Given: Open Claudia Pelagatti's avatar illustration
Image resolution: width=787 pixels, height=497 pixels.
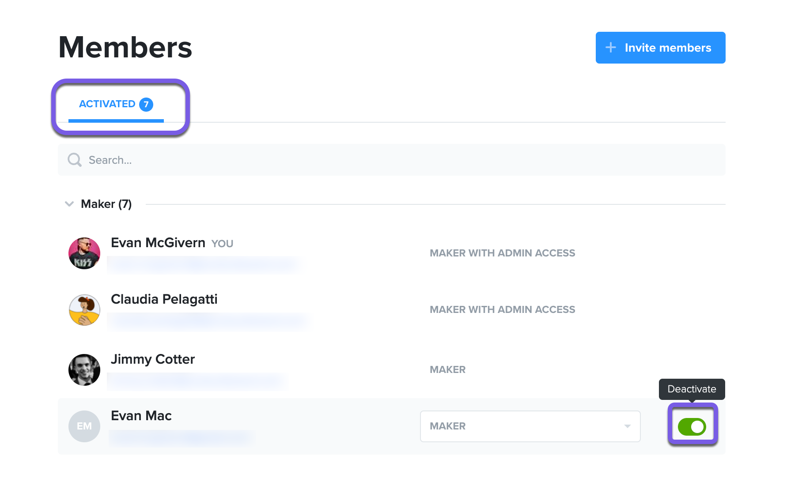Looking at the screenshot, I should pos(84,310).
